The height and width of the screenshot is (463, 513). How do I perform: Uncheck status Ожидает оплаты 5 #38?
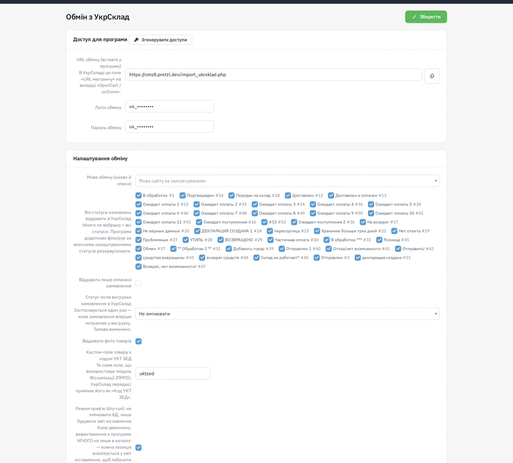[371, 204]
